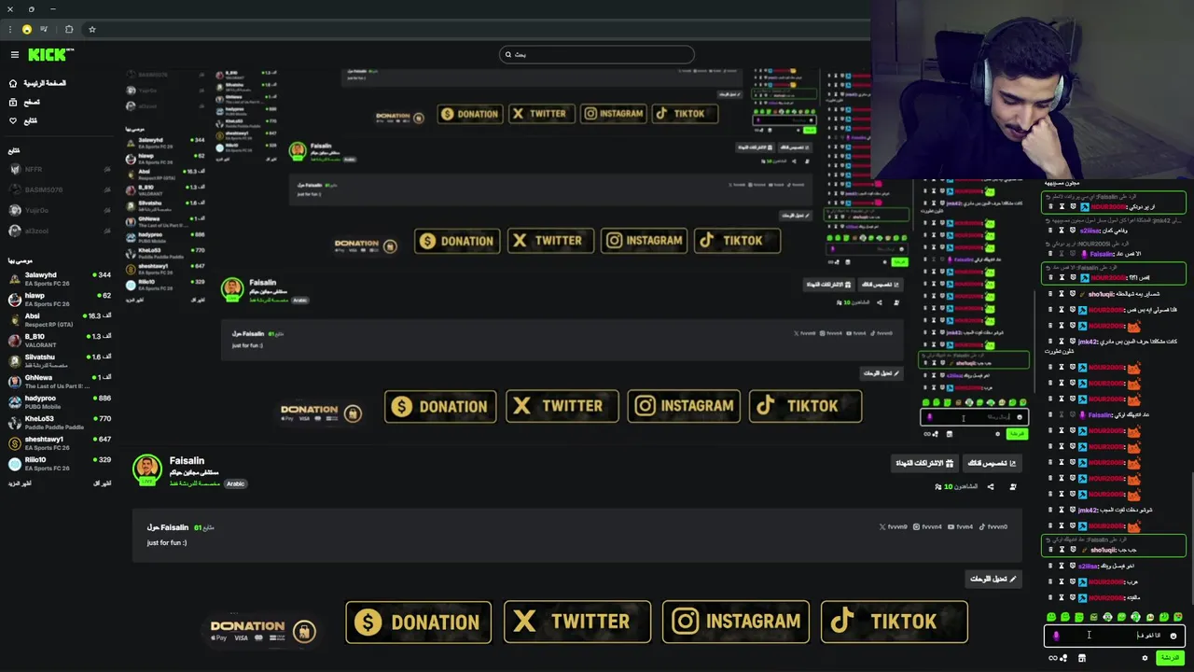Send the message with the main green الدردشة button
Viewport: 1194px width, 672px height.
coord(1170,658)
